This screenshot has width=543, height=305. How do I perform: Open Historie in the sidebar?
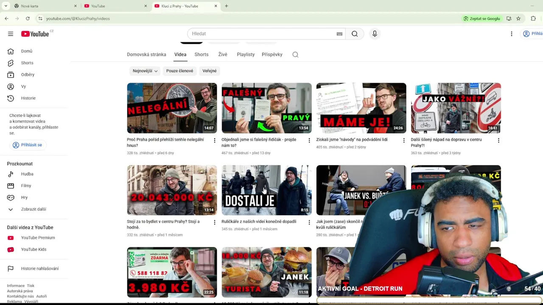coord(28,98)
